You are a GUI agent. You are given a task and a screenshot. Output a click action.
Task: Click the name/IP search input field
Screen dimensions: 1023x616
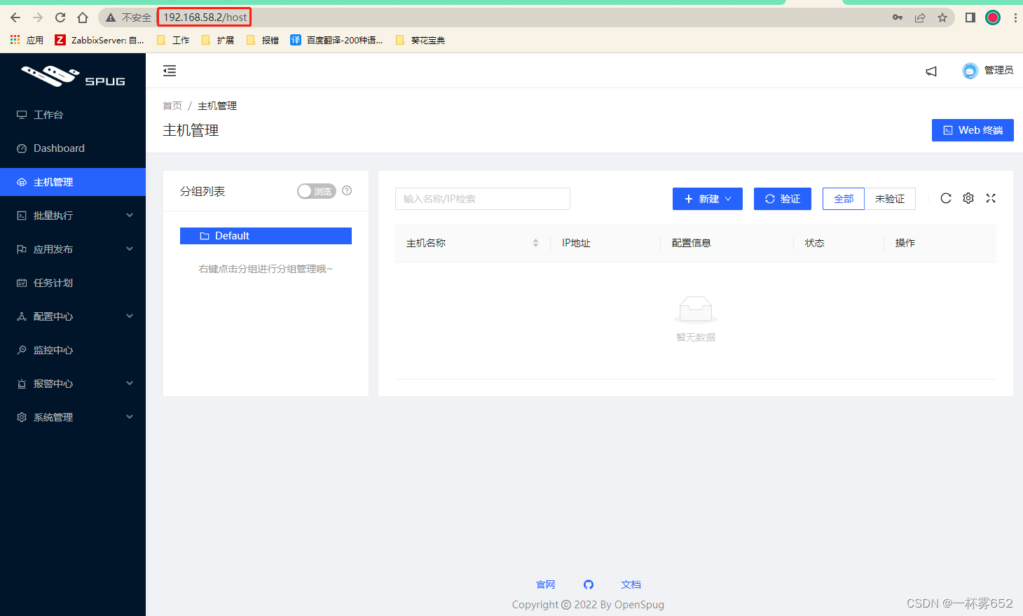pos(483,199)
